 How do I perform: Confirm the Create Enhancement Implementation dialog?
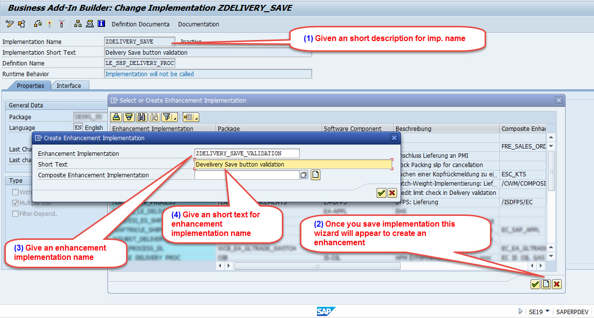381,192
